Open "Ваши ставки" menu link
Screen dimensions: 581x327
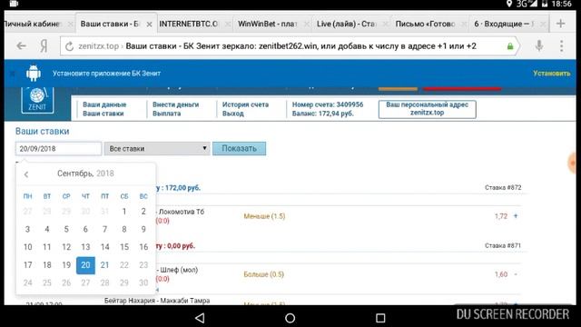pos(103,114)
